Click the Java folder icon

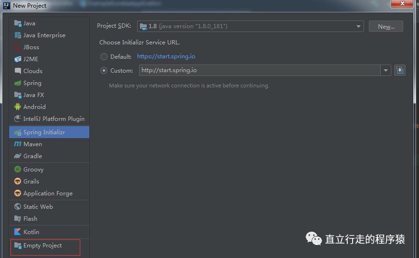[x=18, y=23]
